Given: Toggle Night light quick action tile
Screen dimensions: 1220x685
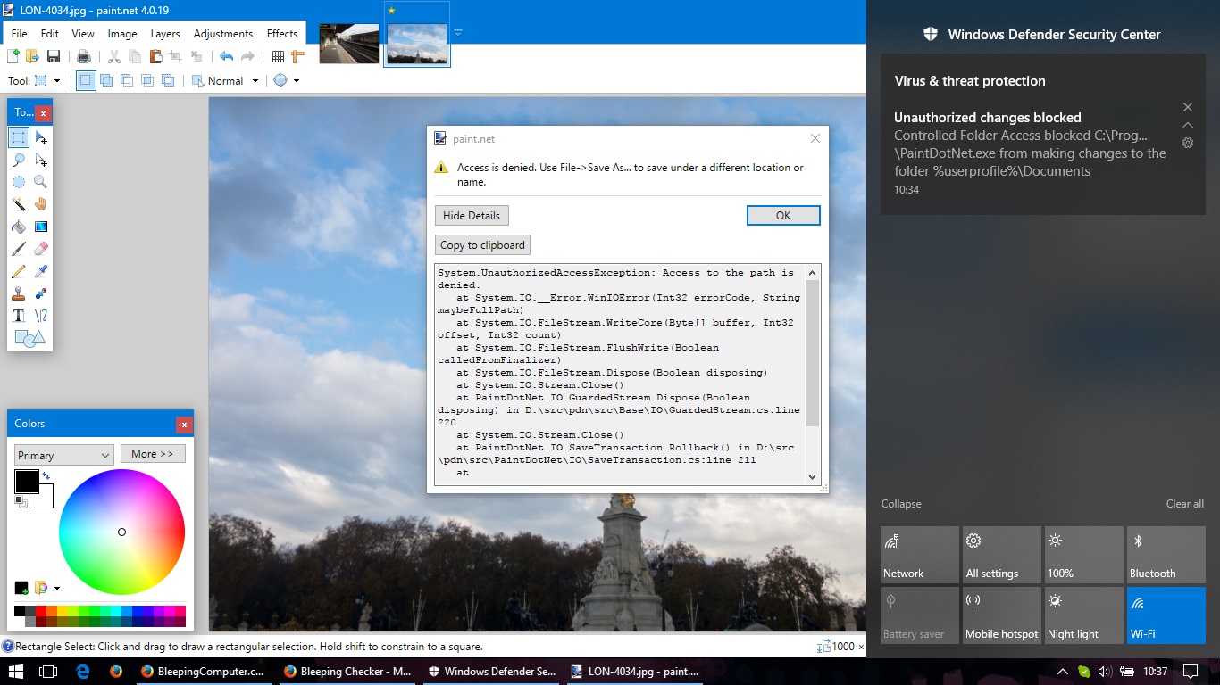Looking at the screenshot, I should (1084, 615).
